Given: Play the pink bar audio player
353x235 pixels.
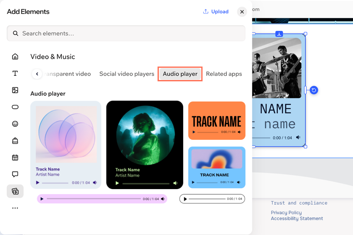Looking at the screenshot, I should [42, 199].
